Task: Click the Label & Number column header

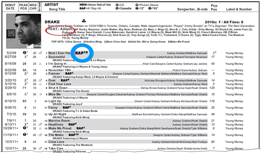Action: (x=239, y=9)
